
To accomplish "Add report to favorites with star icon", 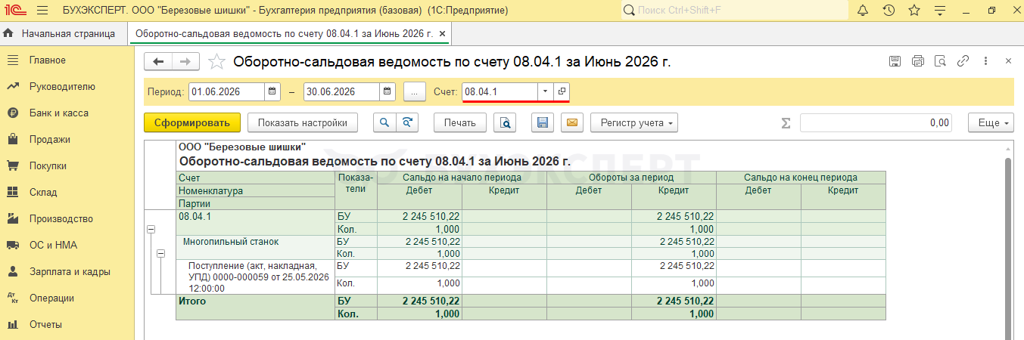I will point(216,62).
